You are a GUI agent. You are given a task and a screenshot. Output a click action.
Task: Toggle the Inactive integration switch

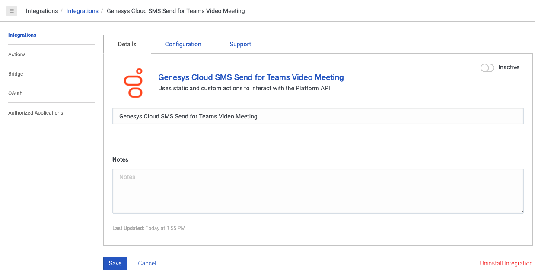(487, 68)
